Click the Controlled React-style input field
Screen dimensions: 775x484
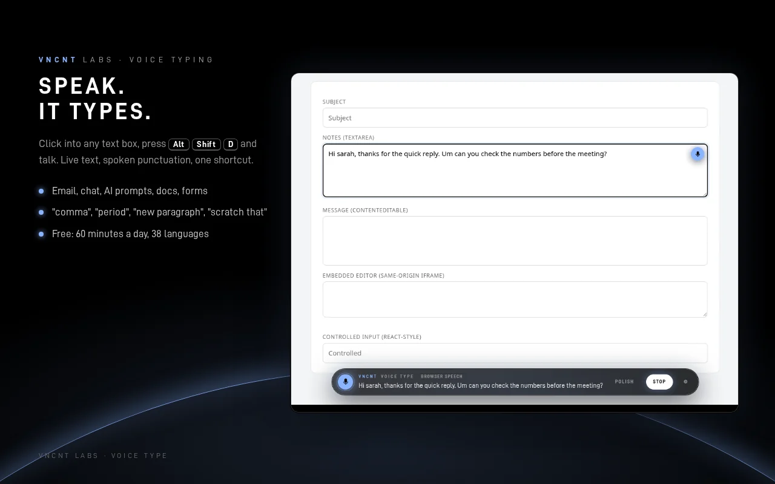pos(515,353)
